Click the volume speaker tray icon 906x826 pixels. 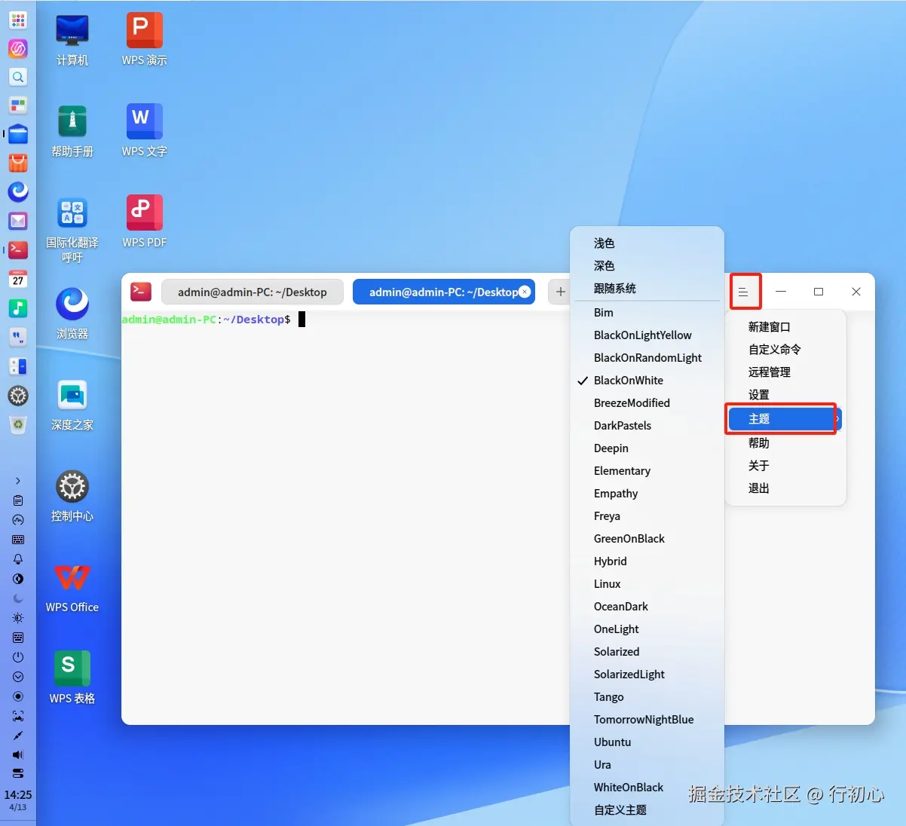pyautogui.click(x=18, y=754)
